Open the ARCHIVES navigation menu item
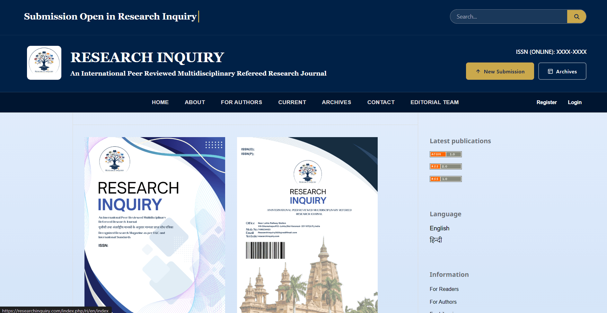 (337, 102)
